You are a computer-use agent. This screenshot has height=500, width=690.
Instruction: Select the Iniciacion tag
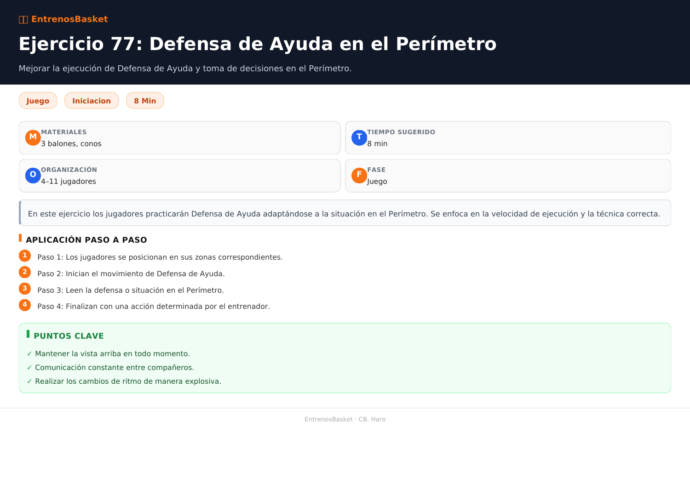(x=92, y=101)
